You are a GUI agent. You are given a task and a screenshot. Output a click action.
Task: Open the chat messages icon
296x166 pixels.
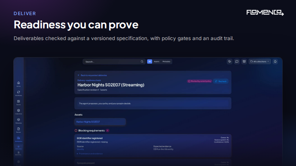[237, 62]
